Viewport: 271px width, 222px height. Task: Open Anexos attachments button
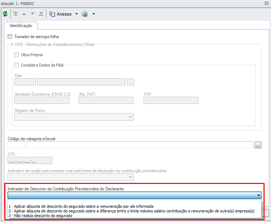[x=60, y=14]
